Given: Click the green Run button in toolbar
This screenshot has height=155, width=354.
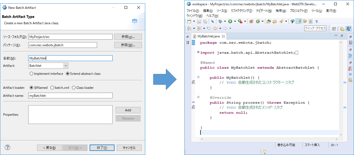Looking at the screenshot, I should tap(230, 21).
